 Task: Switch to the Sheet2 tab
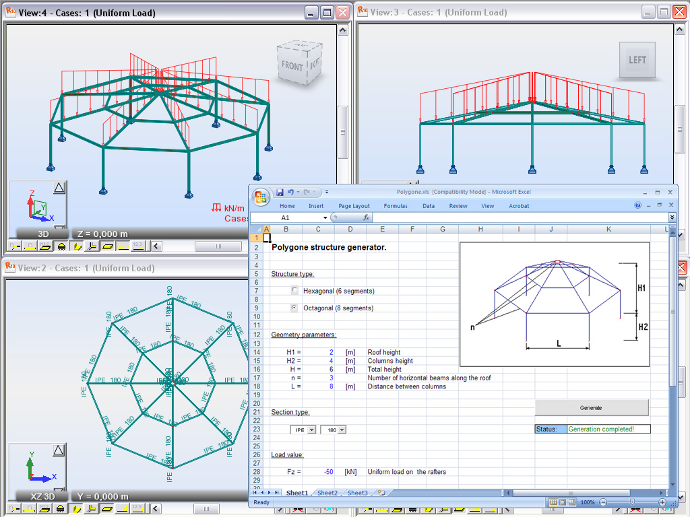coord(327,493)
